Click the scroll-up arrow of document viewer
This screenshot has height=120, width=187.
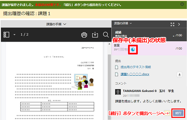coord(109,44)
